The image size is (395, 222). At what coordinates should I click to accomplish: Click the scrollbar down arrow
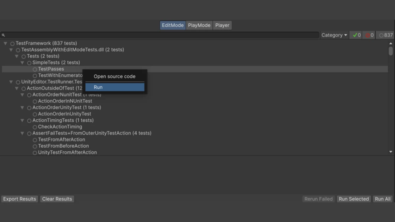[x=391, y=152]
